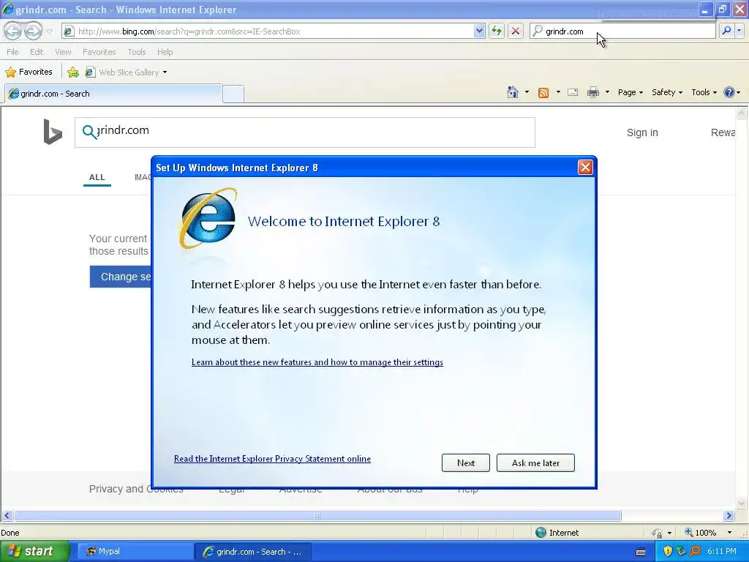Click the Bing search magnifier icon
Image resolution: width=749 pixels, height=562 pixels.
pos(89,131)
